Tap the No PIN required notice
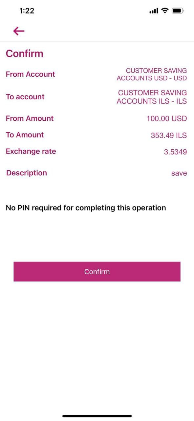The height and width of the screenshot is (421, 194). coord(86,208)
